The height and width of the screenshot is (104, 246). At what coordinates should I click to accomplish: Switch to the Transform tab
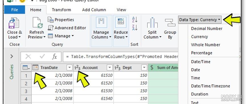(61, 10)
